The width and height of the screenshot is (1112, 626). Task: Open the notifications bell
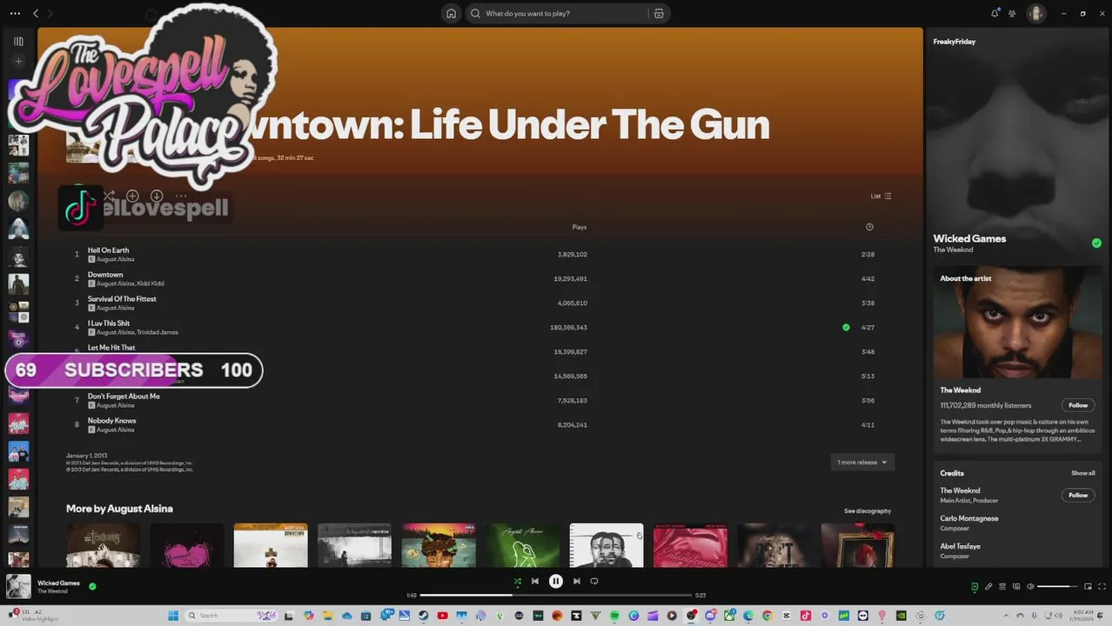coord(995,13)
